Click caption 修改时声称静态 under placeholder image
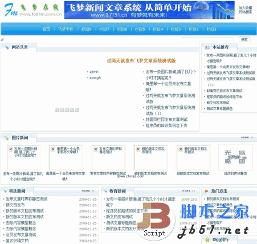 point(235,173)
